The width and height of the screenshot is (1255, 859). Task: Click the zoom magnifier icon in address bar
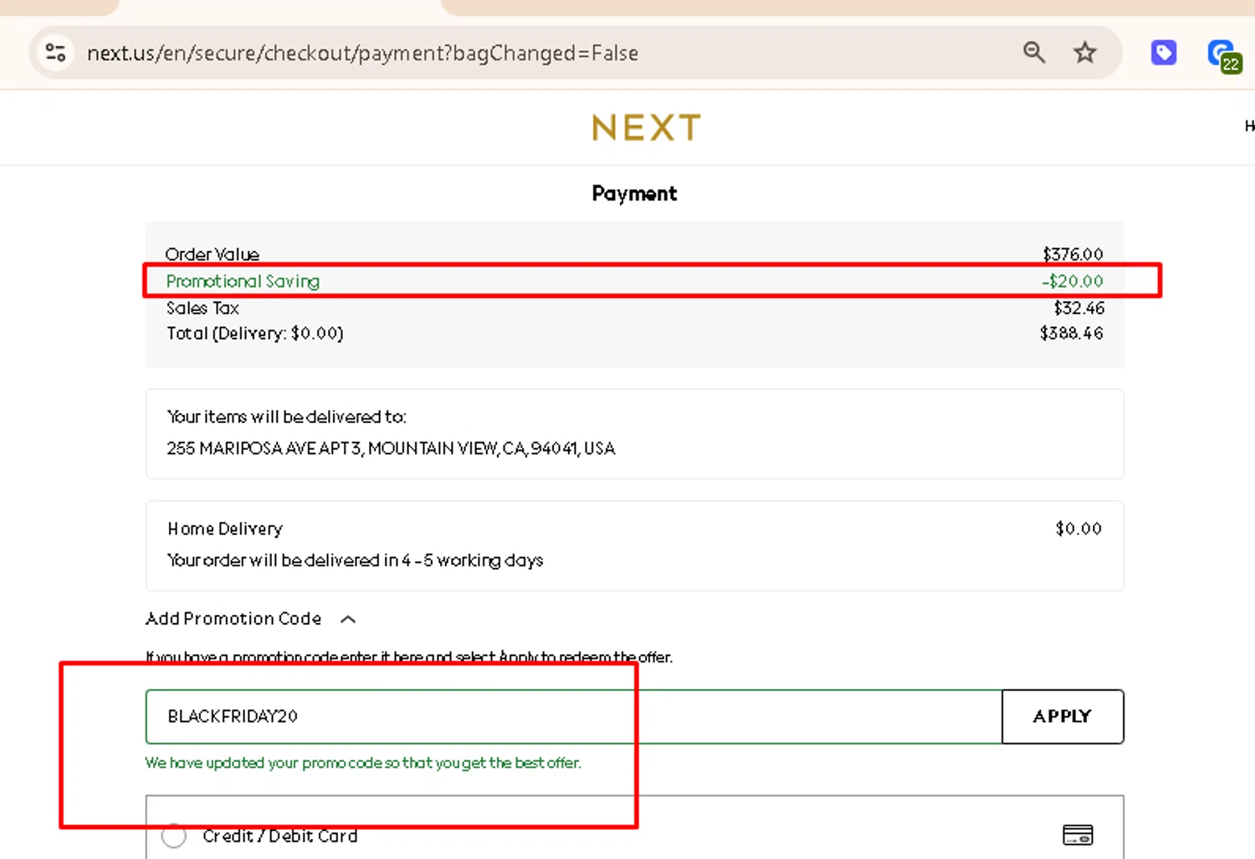pyautogui.click(x=1034, y=53)
